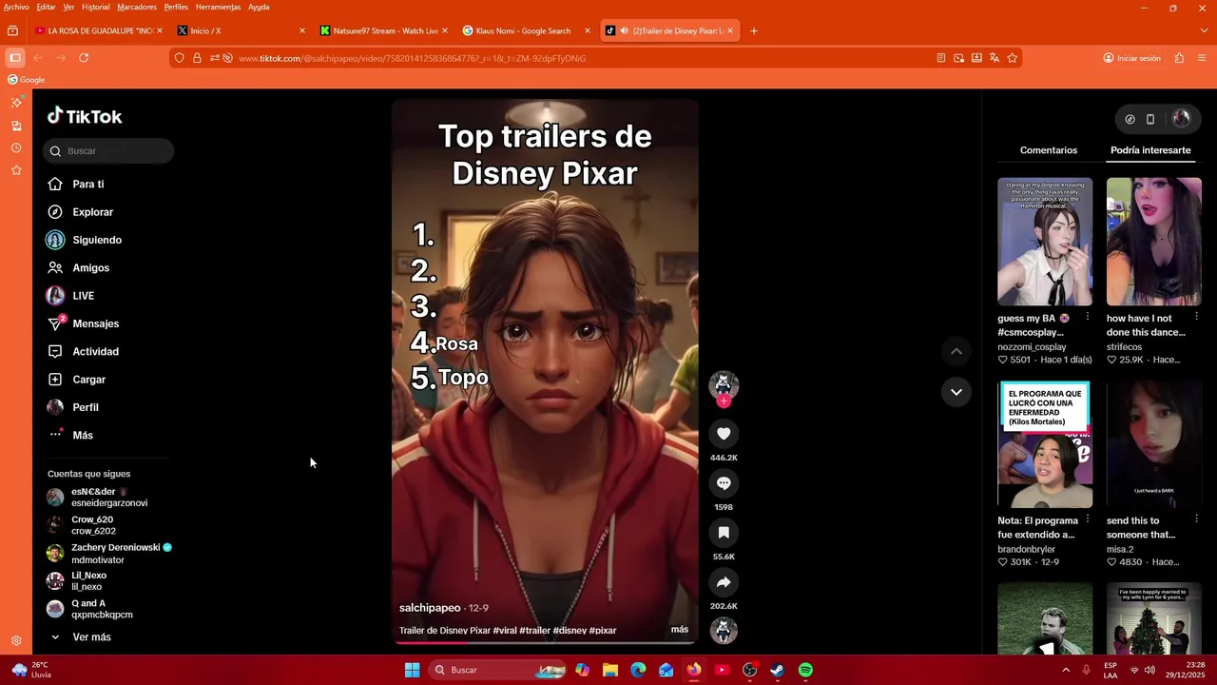This screenshot has height=685, width=1217.
Task: Open the Herramientas menu
Action: click(x=218, y=7)
